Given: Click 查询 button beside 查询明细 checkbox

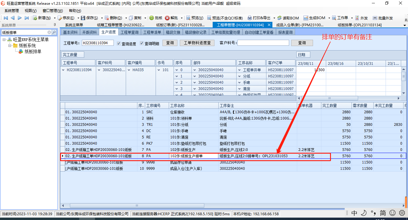Looking at the screenshot, I should [170, 43].
